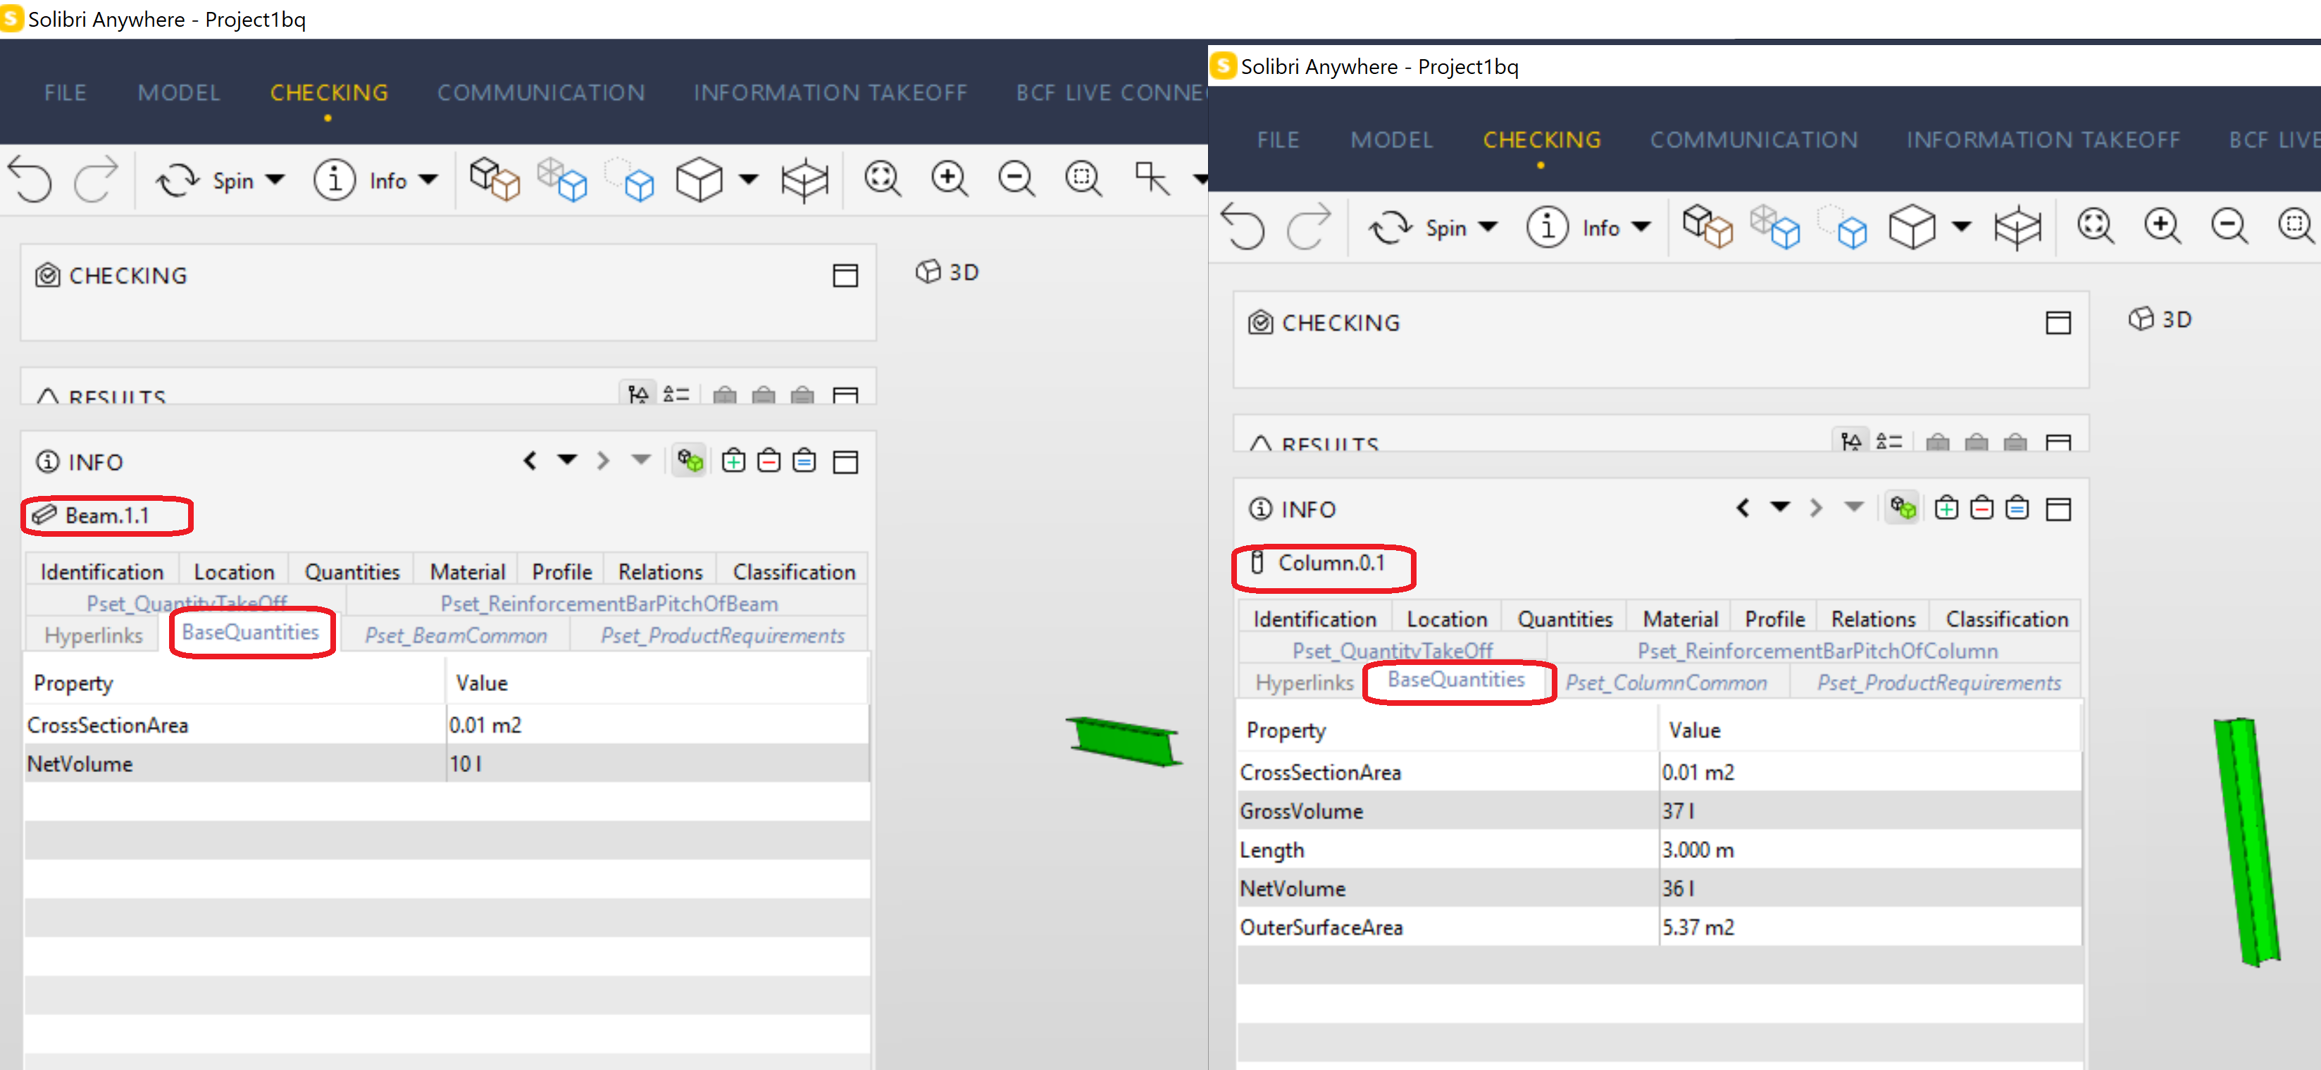Screen dimensions: 2321x1070
Task: Select the Zoom Out tool
Action: [1016, 178]
